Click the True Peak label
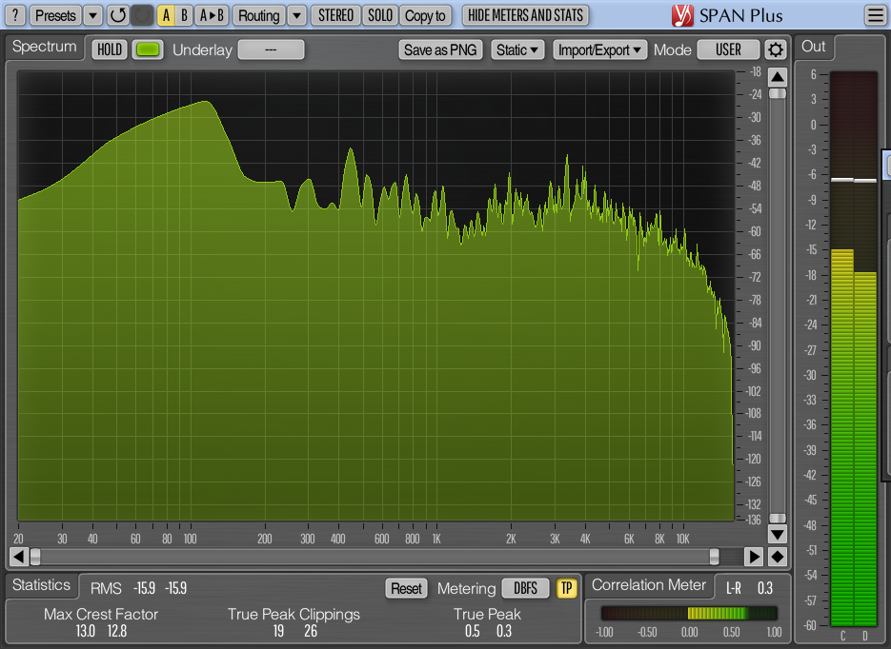 click(x=487, y=614)
